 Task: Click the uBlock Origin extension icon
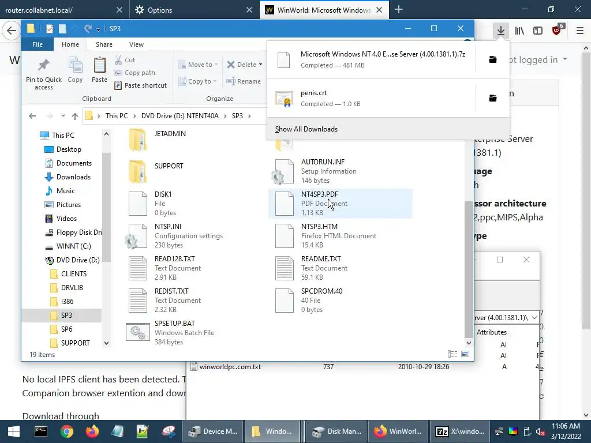[557, 30]
